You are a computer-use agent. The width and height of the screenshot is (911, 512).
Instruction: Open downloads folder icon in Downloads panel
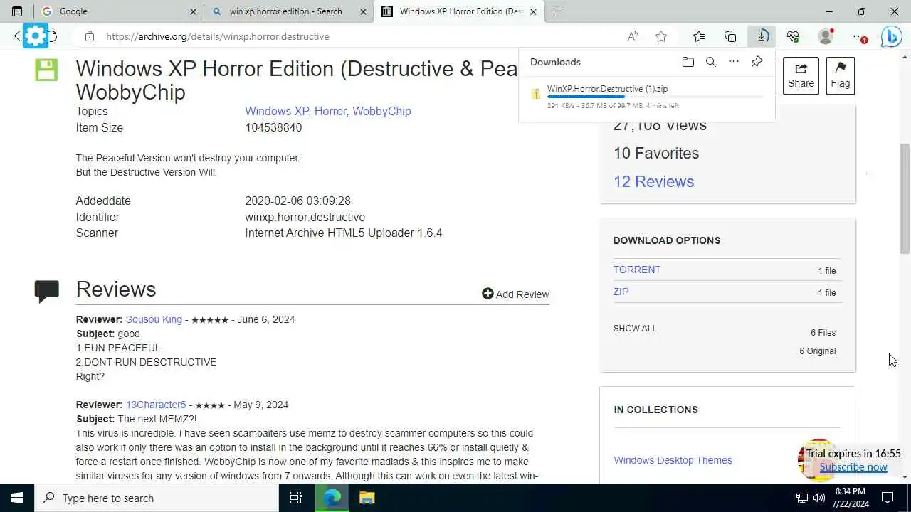click(688, 62)
